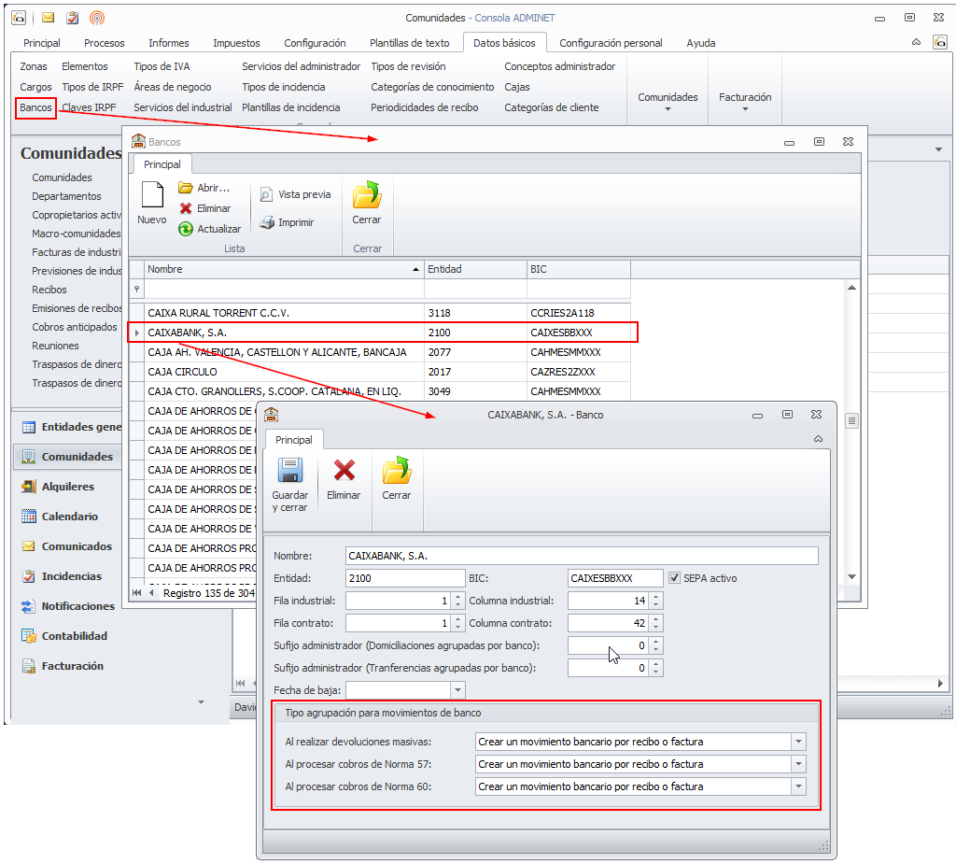Image resolution: width=956 pixels, height=864 pixels.
Task: Click Imprimir printer icon
Action: pyautogui.click(x=268, y=222)
